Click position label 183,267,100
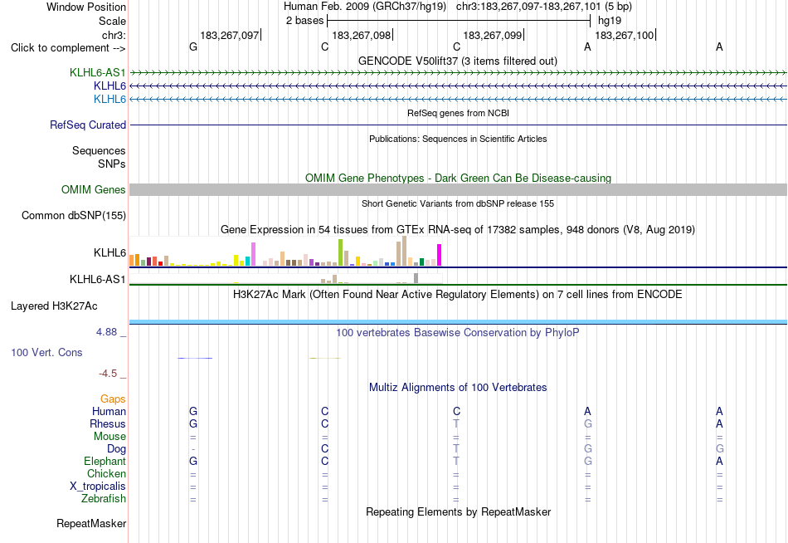The height and width of the screenshot is (543, 788). coord(624,35)
